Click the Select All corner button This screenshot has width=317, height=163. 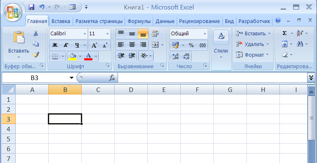pyautogui.click(x=9, y=90)
